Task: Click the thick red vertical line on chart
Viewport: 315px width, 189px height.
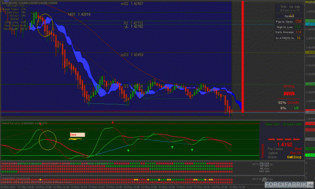Action: (x=243, y=56)
